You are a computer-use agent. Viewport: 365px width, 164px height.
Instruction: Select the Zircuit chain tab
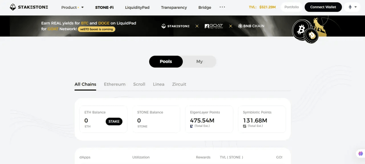click(x=179, y=84)
